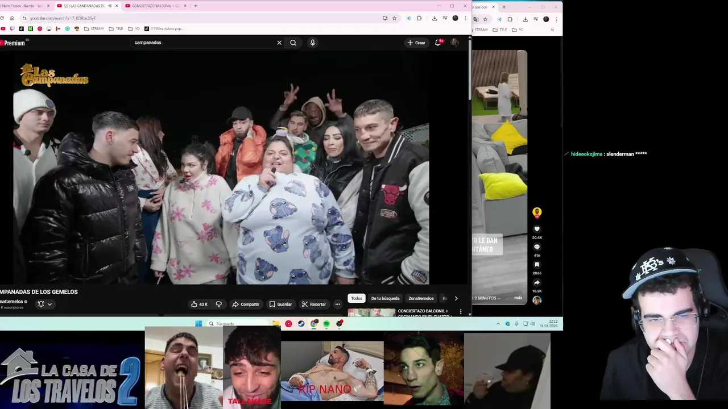Like the video with 43 K likes

[199, 304]
